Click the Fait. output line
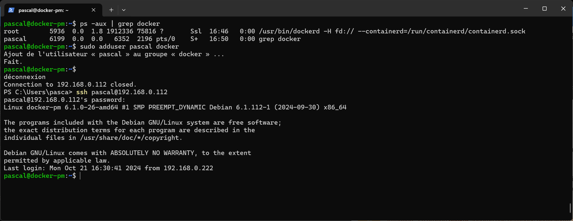The image size is (573, 221). 13,62
